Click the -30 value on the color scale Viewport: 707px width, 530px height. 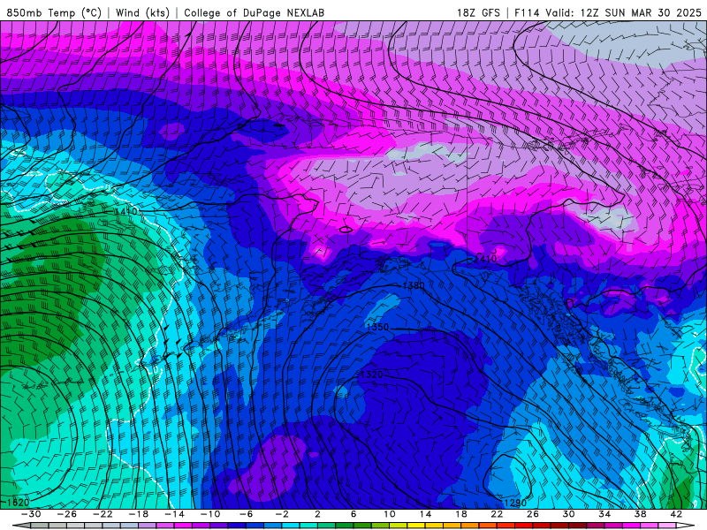(x=31, y=514)
